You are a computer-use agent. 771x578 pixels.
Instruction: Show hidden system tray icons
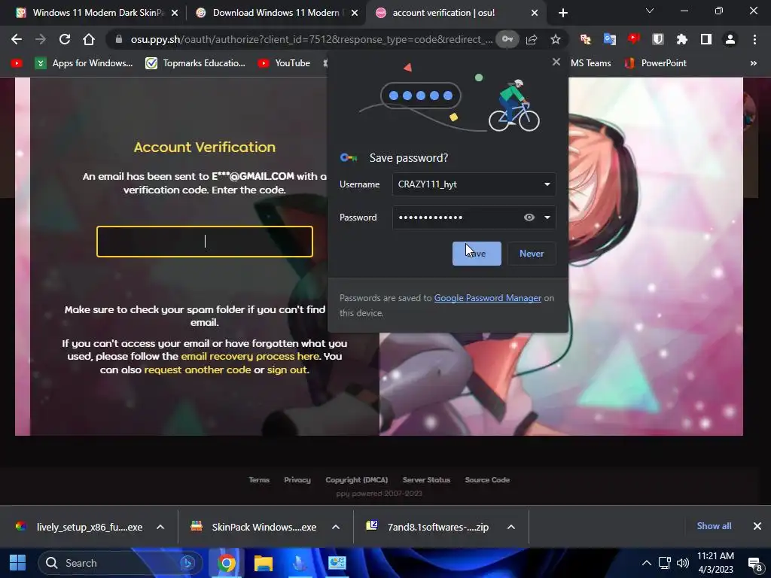(647, 563)
